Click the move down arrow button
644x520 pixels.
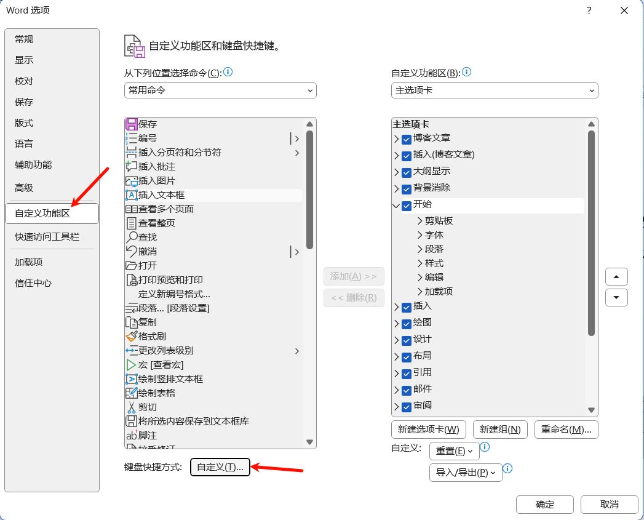616,297
